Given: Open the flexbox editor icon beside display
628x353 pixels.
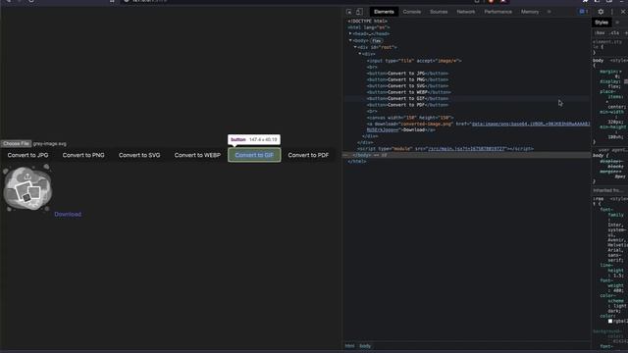Looking at the screenshot, I should click(x=626, y=81).
